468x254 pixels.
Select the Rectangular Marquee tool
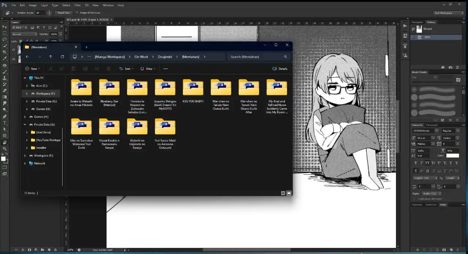pos(5,33)
